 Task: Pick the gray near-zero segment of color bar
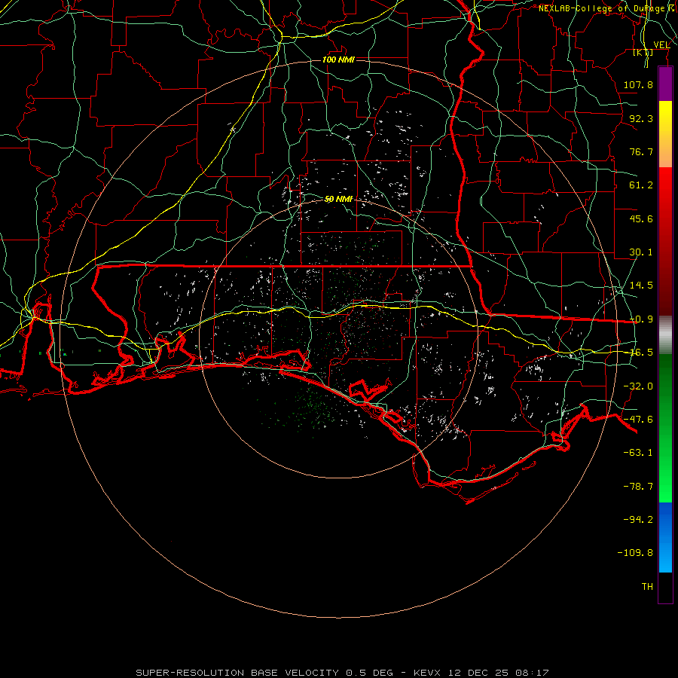coord(665,335)
